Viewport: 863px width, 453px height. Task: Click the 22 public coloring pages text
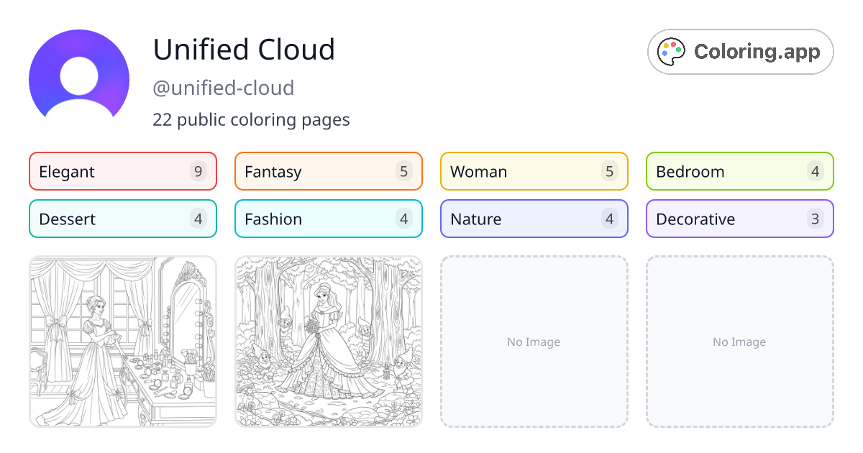251,119
